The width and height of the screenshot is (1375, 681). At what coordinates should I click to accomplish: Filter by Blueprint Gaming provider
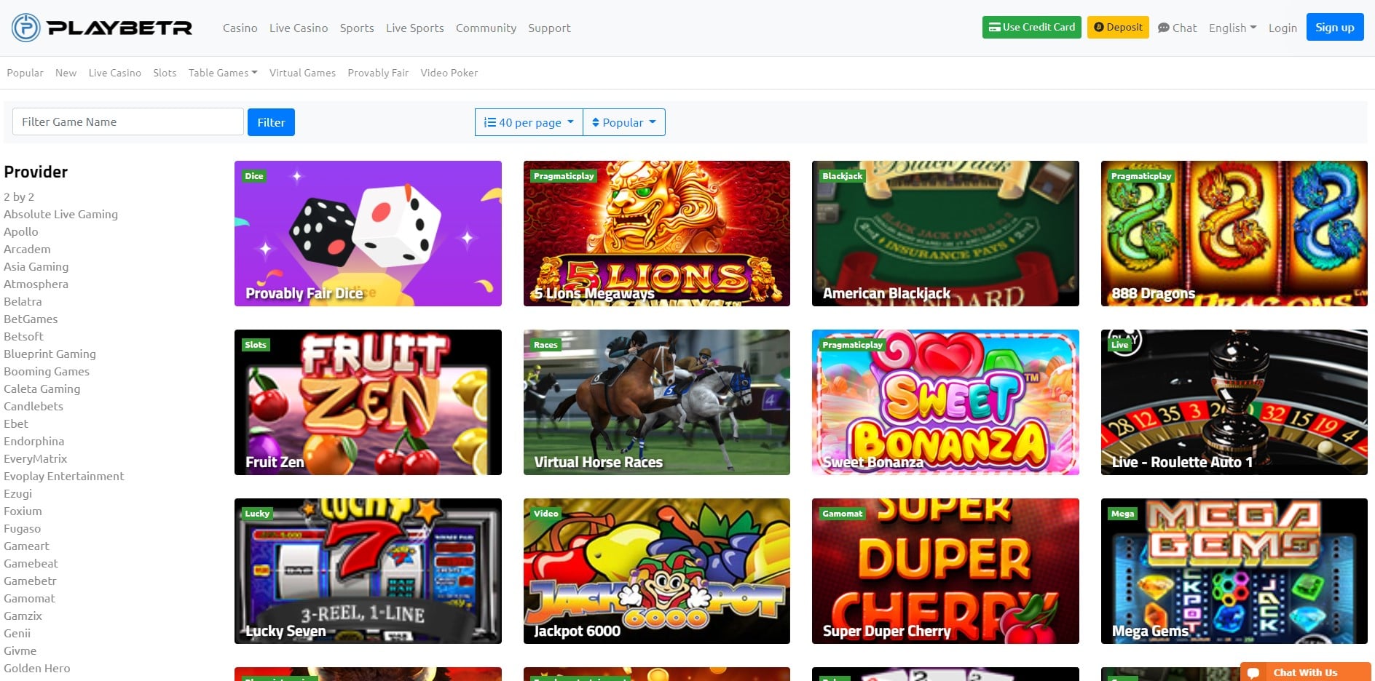[50, 354]
